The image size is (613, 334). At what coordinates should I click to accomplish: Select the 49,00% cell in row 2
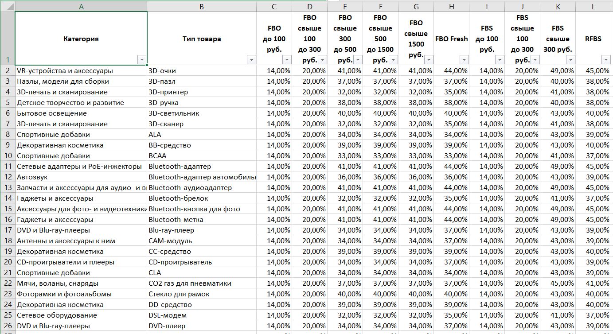pos(558,71)
